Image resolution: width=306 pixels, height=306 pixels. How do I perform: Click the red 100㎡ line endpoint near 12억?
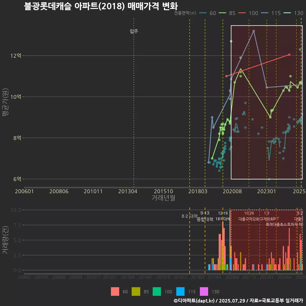[289, 55]
